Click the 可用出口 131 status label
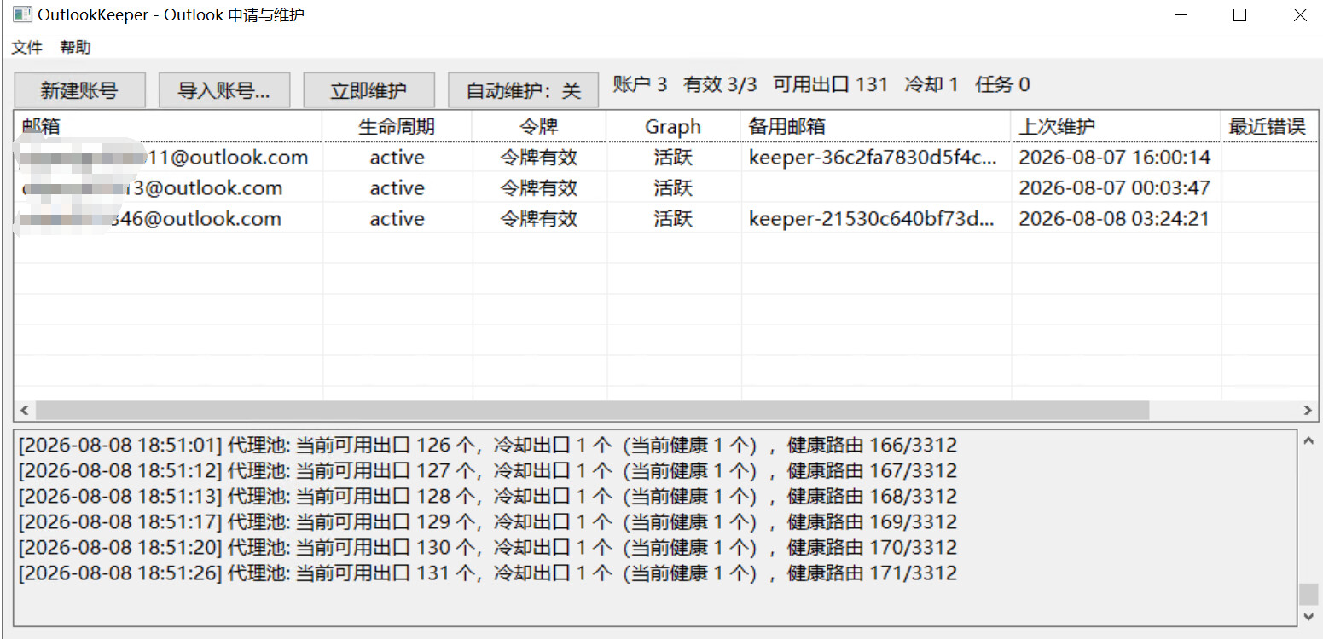 click(x=831, y=84)
